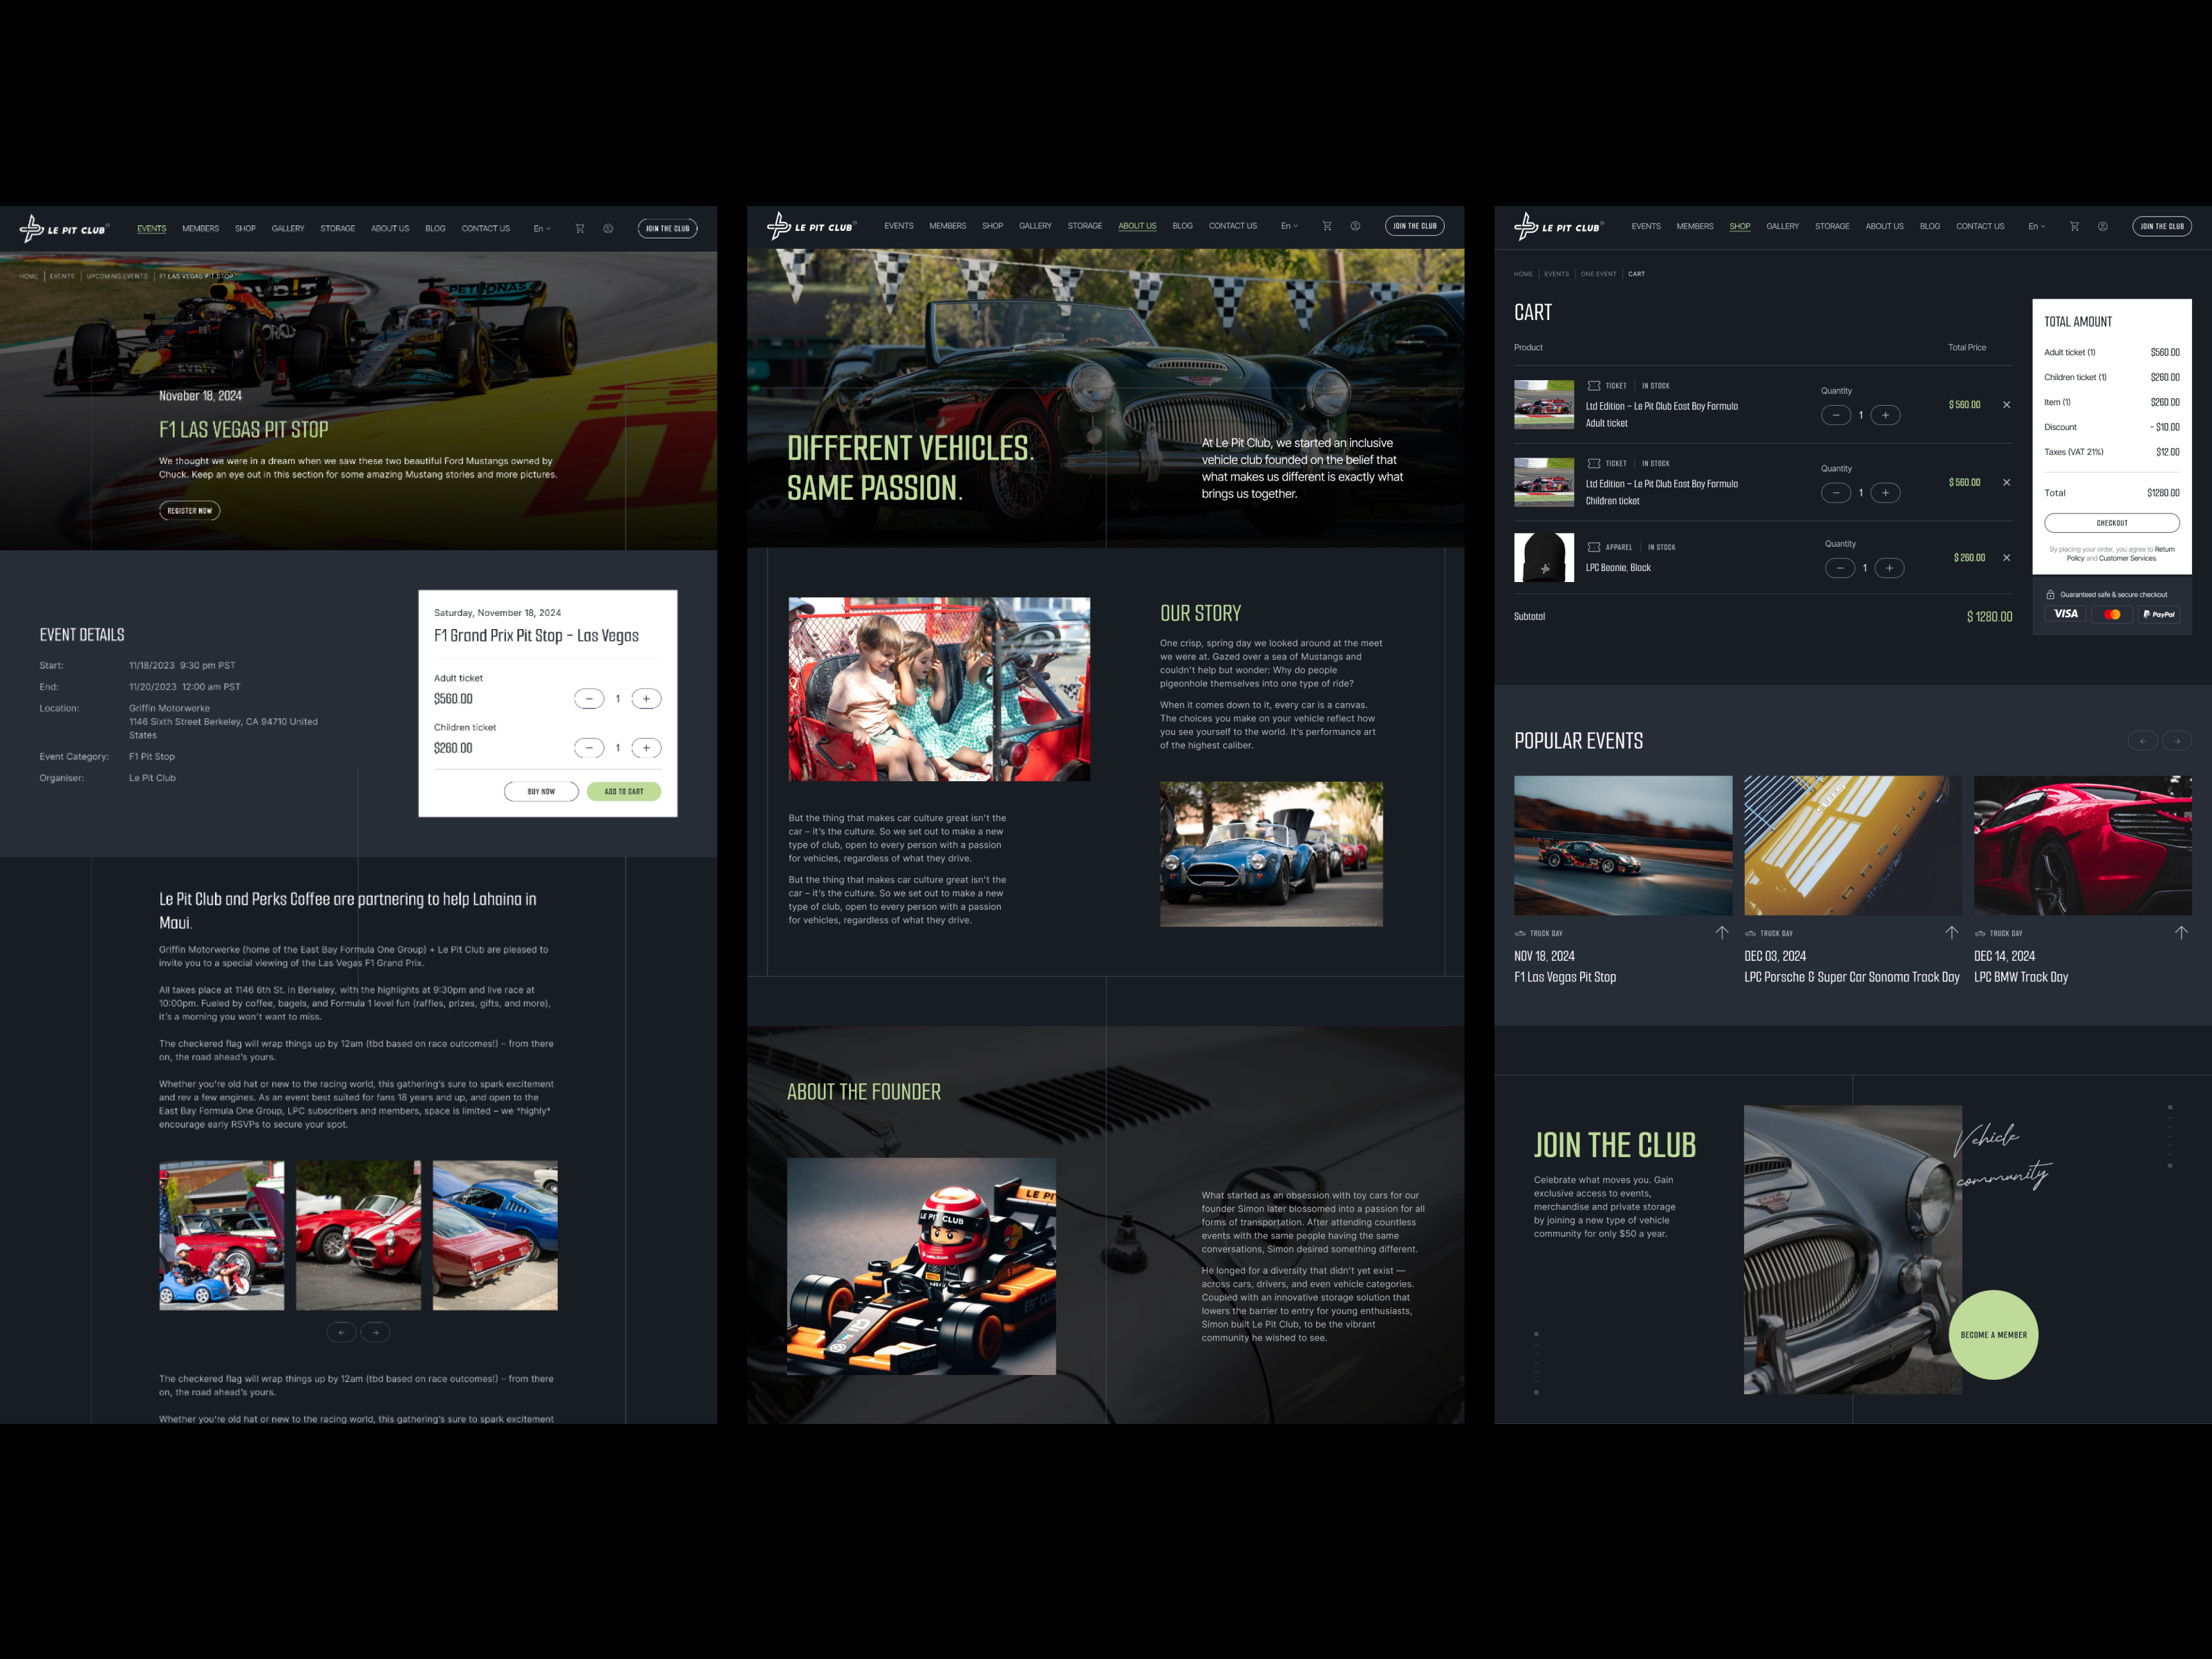
Task: Click the Mastercard payment icon
Action: [2112, 614]
